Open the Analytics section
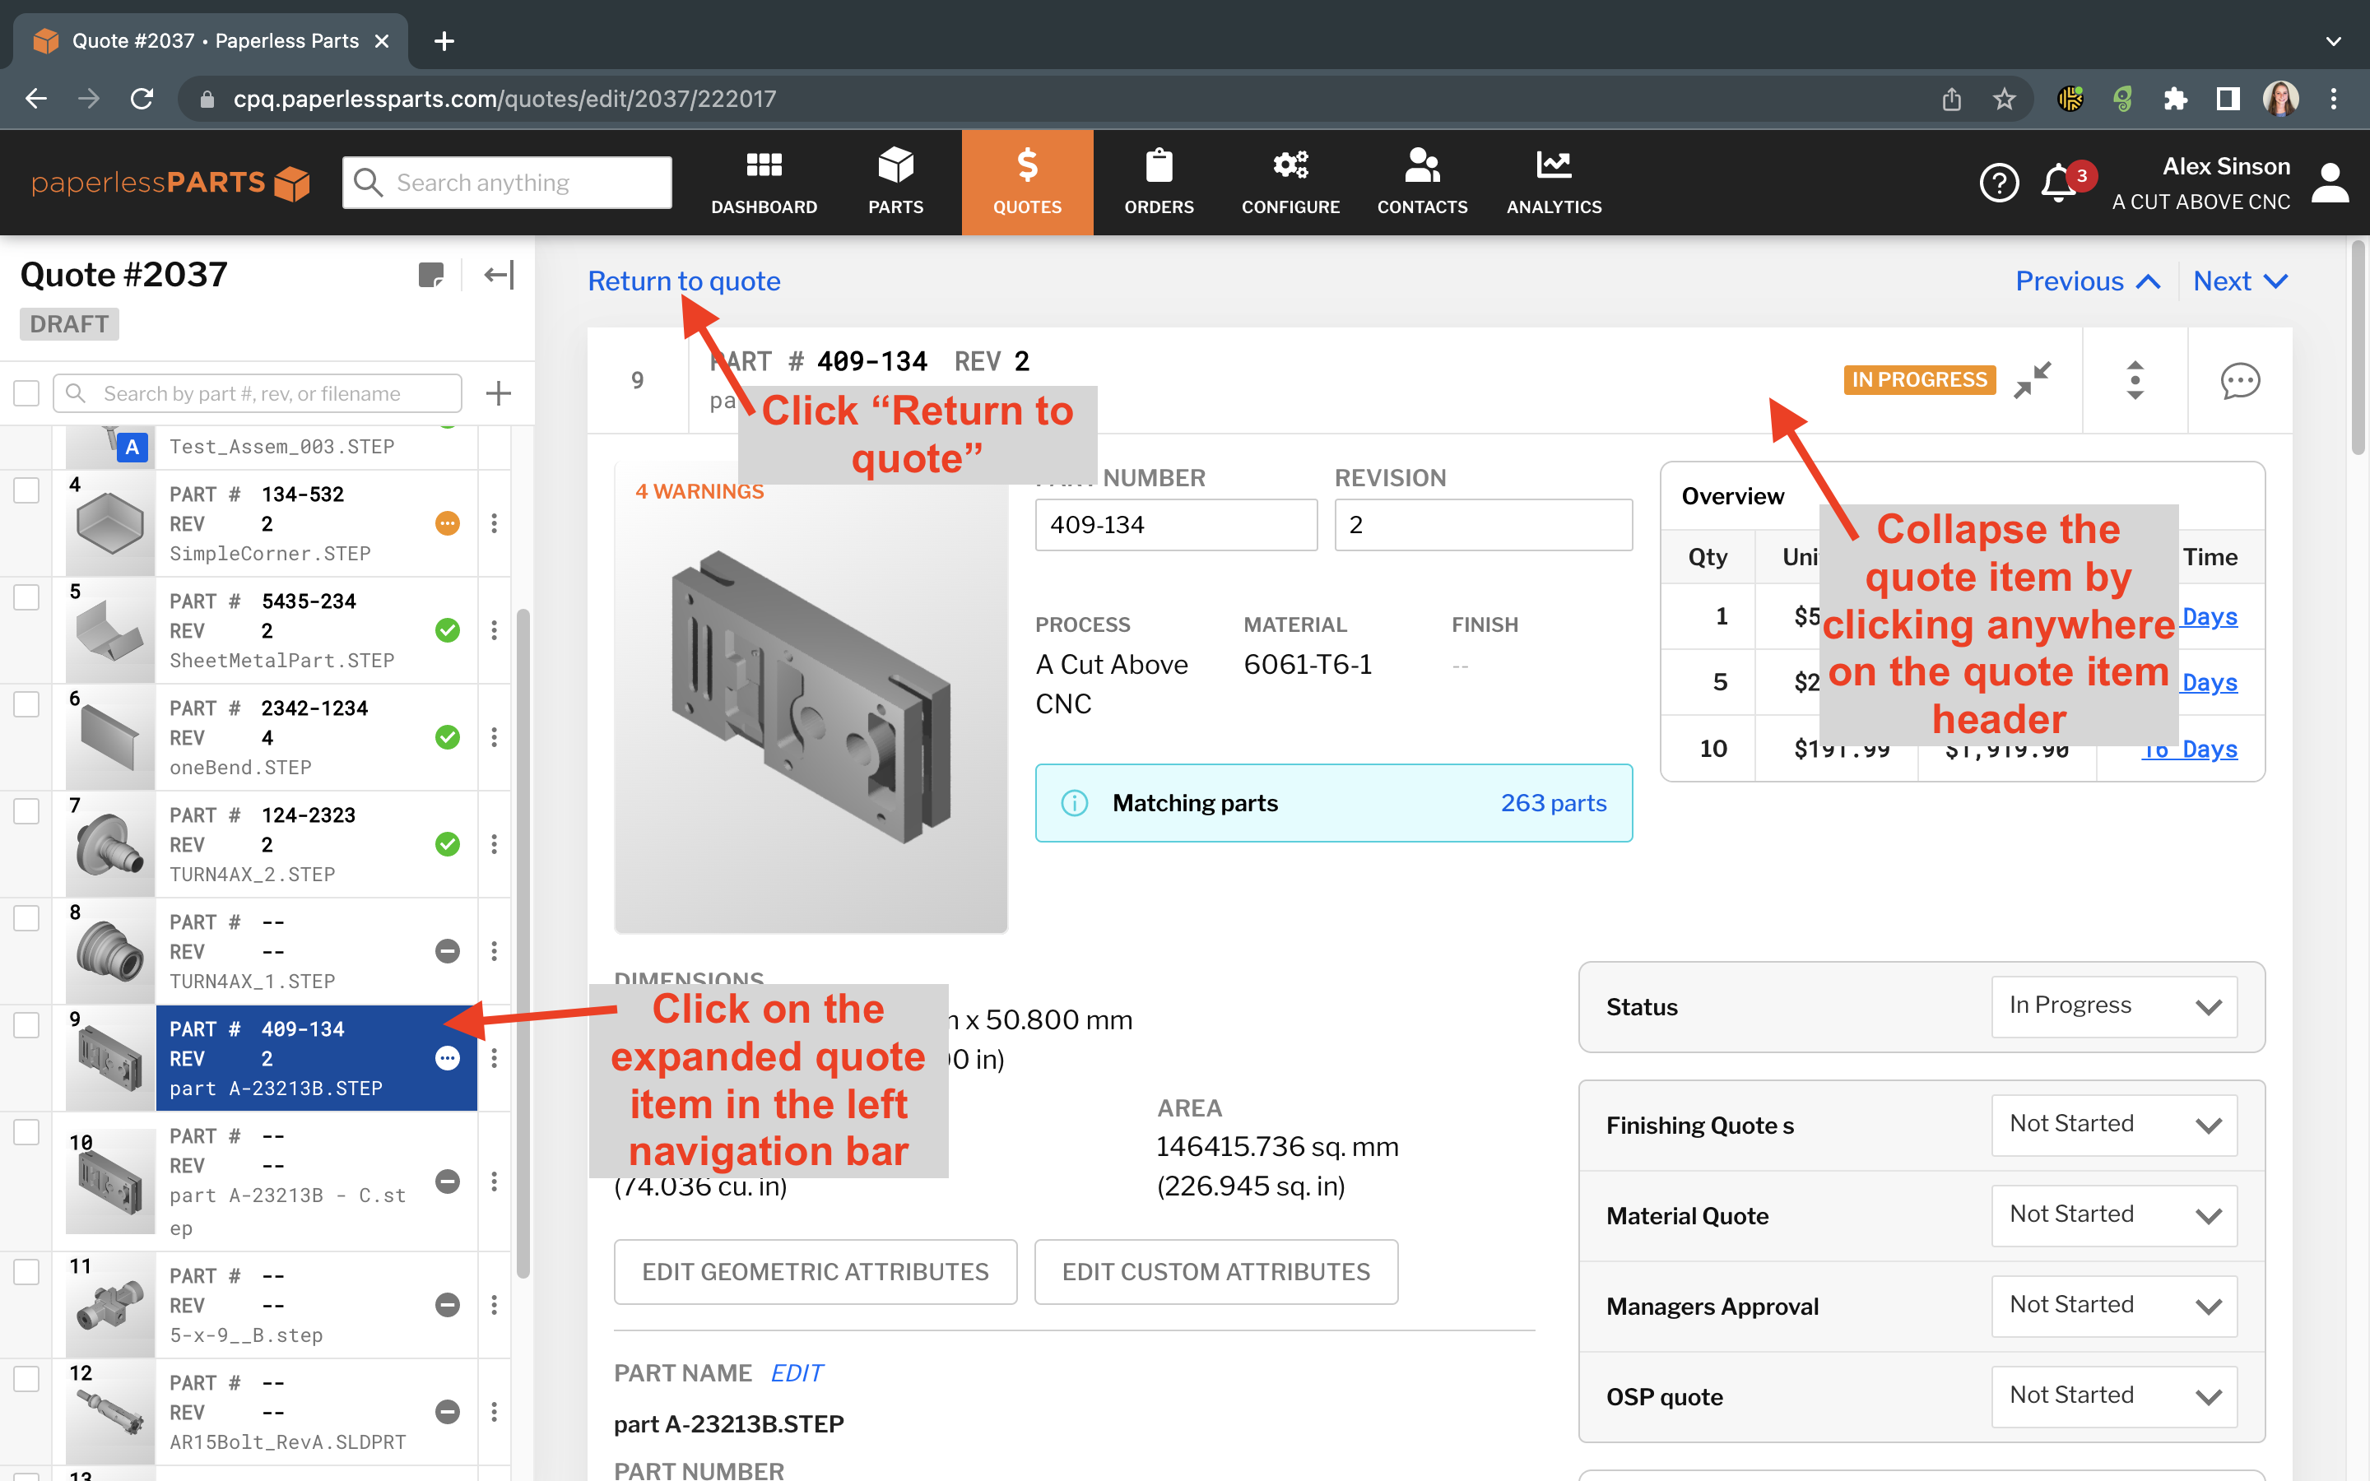Viewport: 2370px width, 1481px height. coord(1553,183)
